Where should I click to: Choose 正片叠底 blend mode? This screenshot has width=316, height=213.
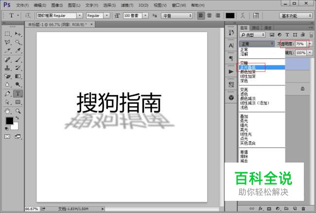click(x=262, y=67)
